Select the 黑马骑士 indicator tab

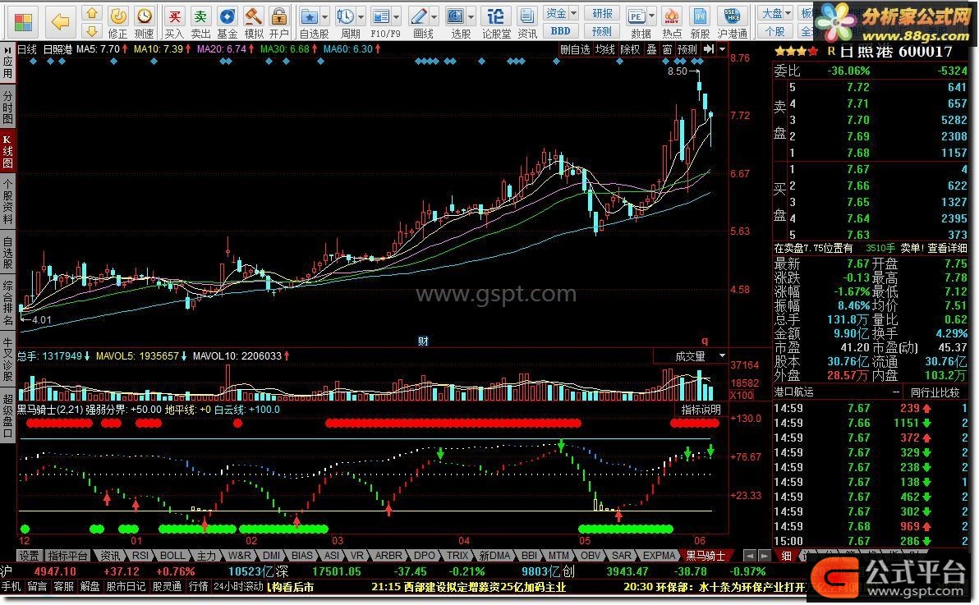pyautogui.click(x=706, y=555)
